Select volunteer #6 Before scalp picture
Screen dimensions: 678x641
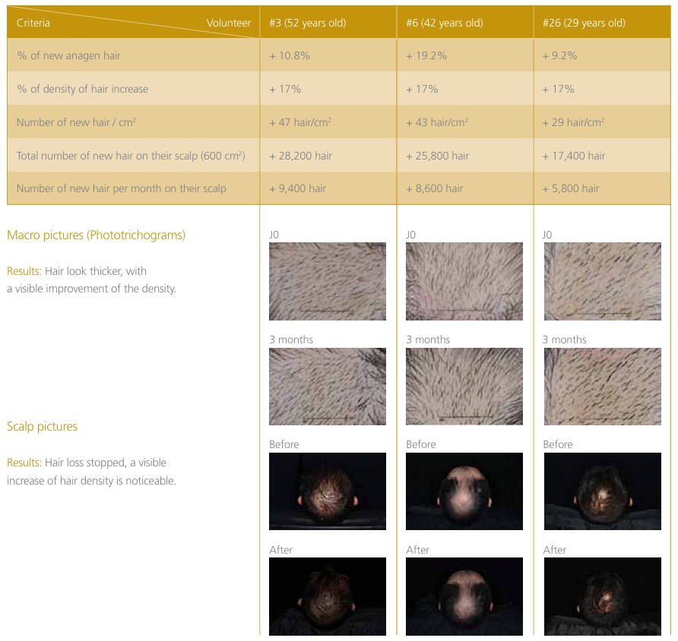pyautogui.click(x=464, y=491)
